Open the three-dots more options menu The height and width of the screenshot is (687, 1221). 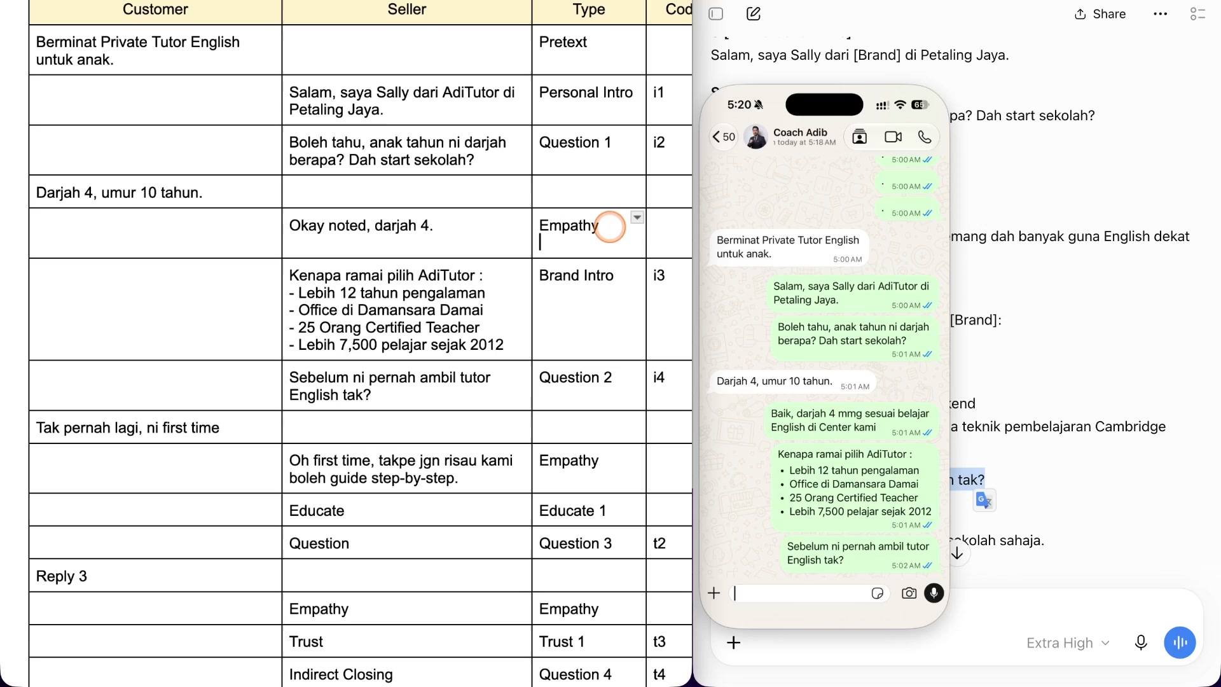1161,14
